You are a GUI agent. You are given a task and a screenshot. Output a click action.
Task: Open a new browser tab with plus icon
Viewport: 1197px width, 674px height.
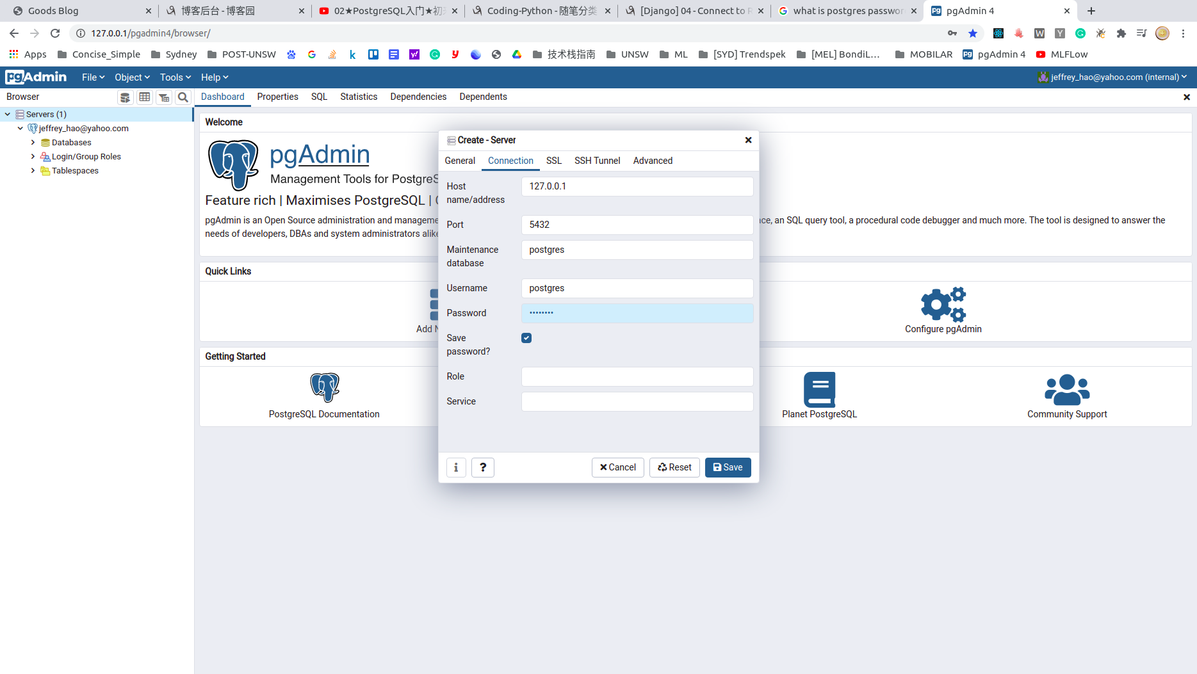(1091, 11)
